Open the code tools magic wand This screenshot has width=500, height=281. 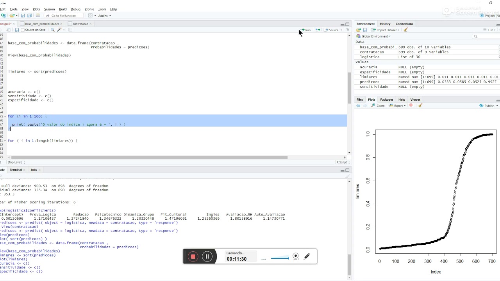click(60, 30)
